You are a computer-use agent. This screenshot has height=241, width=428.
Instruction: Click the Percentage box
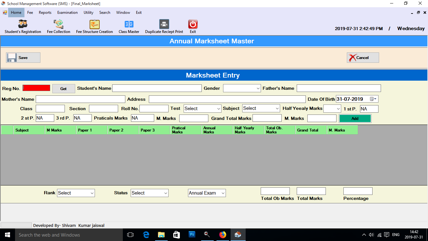click(x=358, y=191)
